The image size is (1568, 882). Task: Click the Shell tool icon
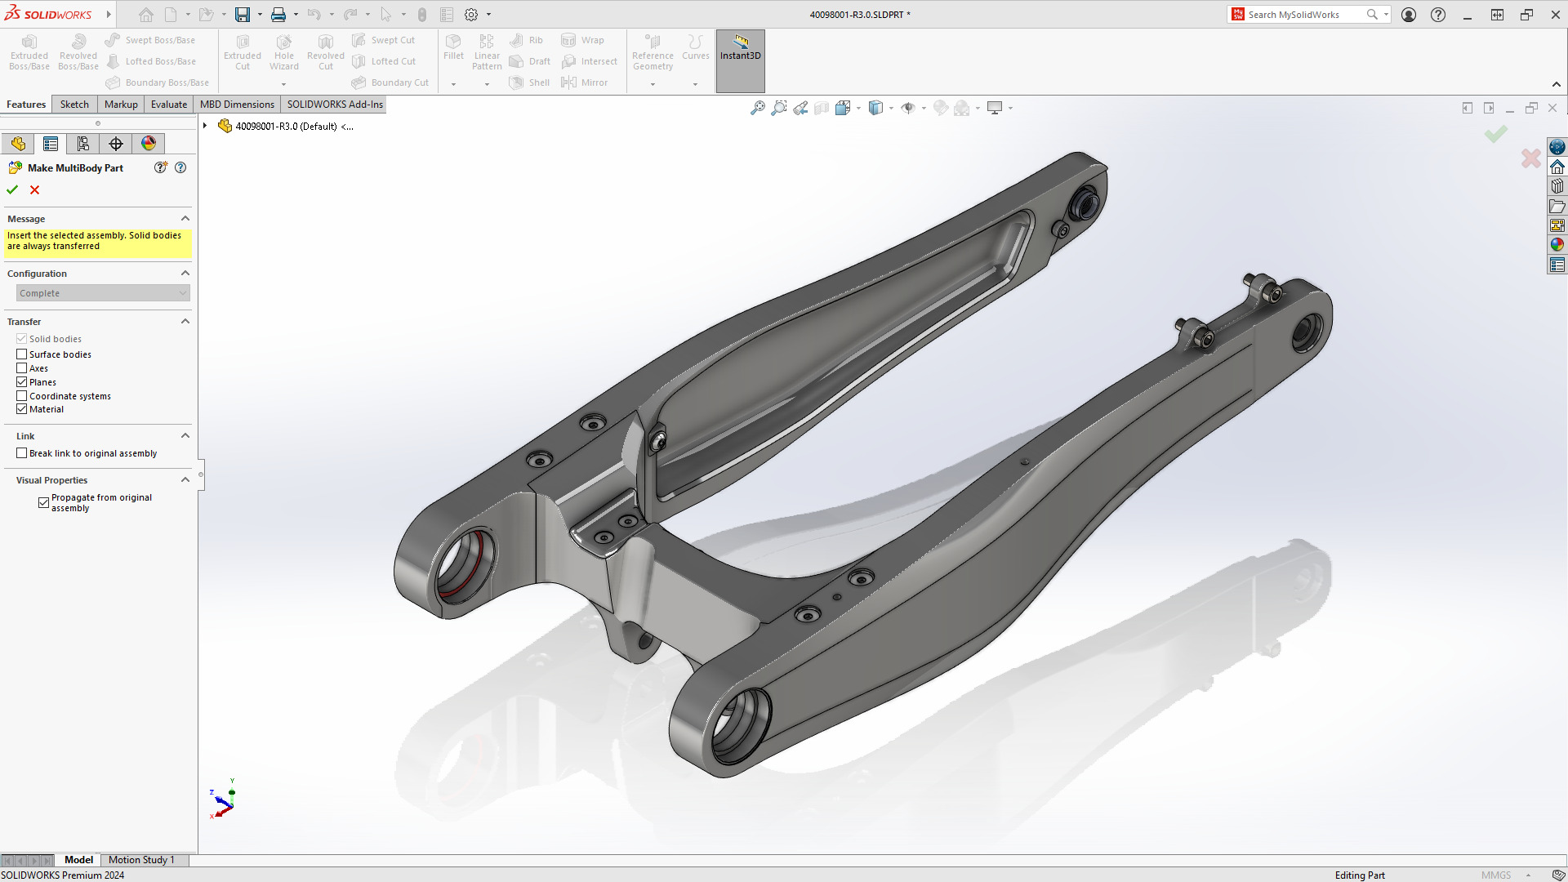518,82
